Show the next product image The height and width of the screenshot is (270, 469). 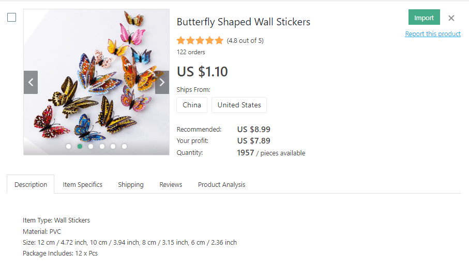[x=162, y=82]
